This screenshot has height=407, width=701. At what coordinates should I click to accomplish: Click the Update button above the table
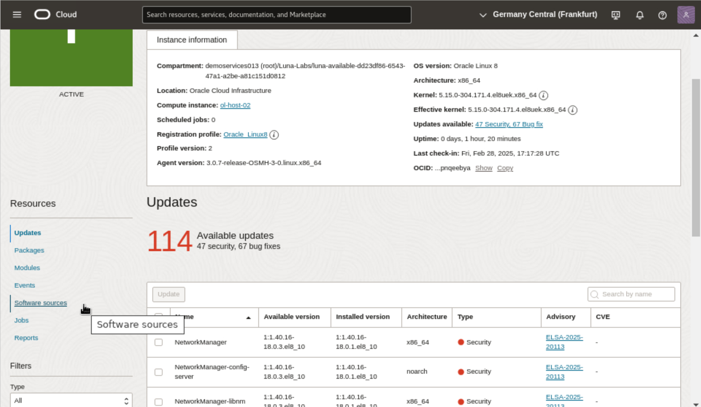[169, 294]
